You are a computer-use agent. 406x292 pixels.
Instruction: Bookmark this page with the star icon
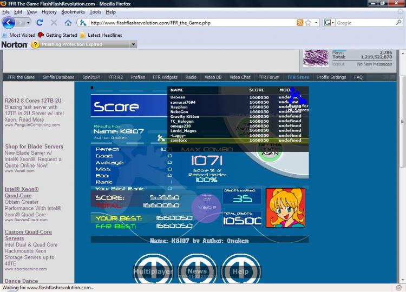tap(308, 23)
